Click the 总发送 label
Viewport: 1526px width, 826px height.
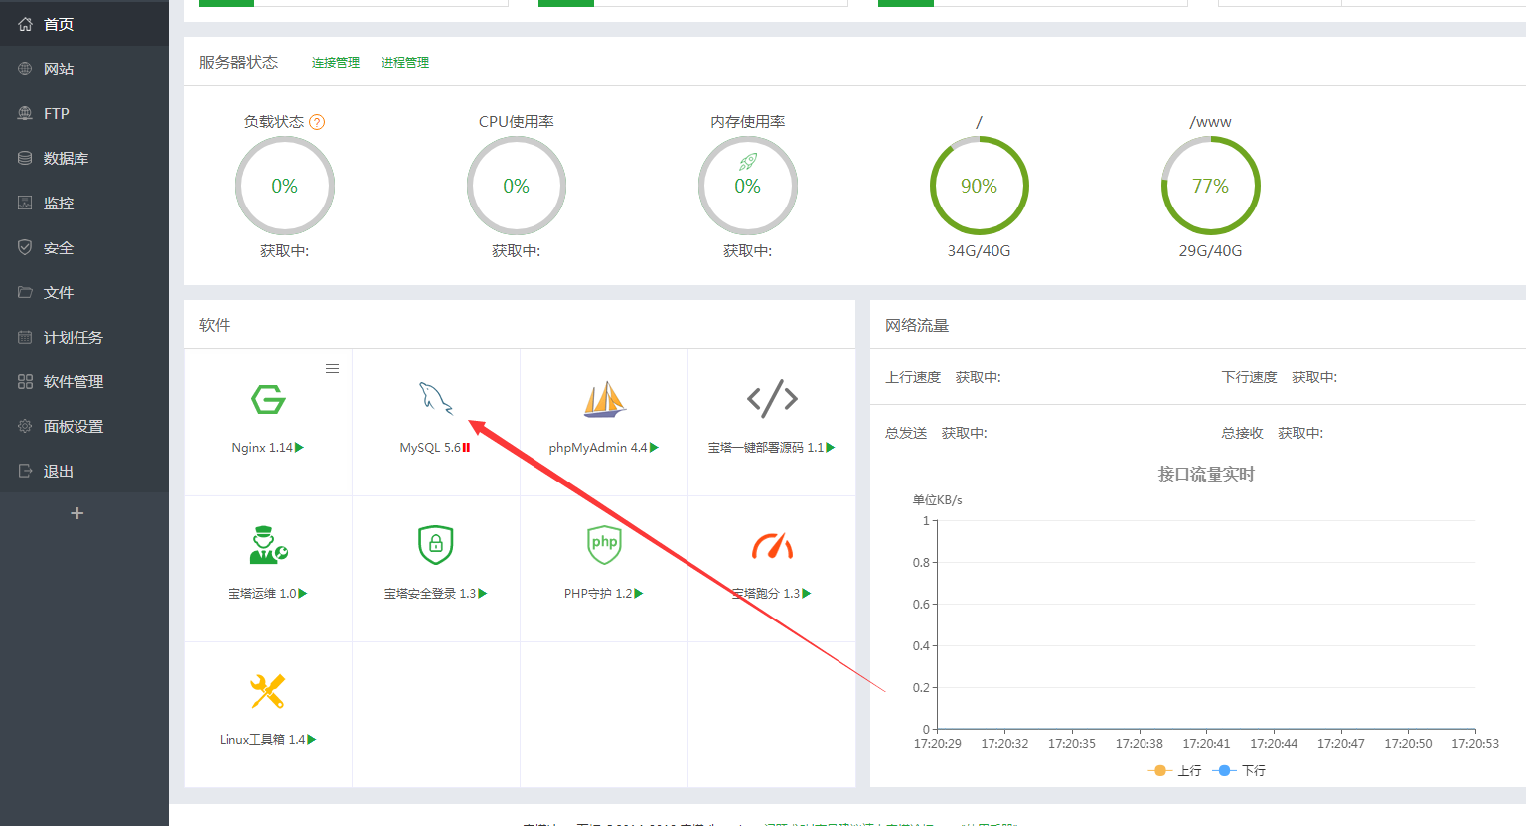tap(906, 433)
